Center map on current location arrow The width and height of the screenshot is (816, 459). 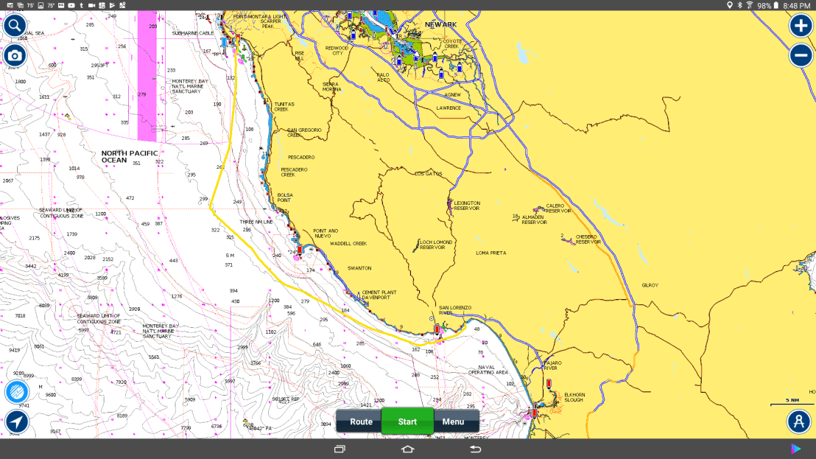[x=16, y=422]
